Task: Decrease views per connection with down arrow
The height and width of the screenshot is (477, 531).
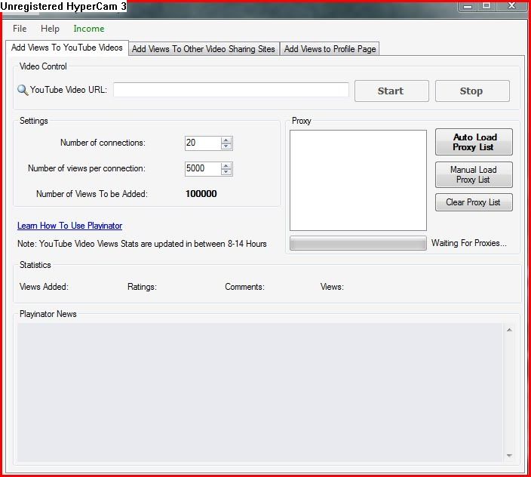Action: coord(226,172)
